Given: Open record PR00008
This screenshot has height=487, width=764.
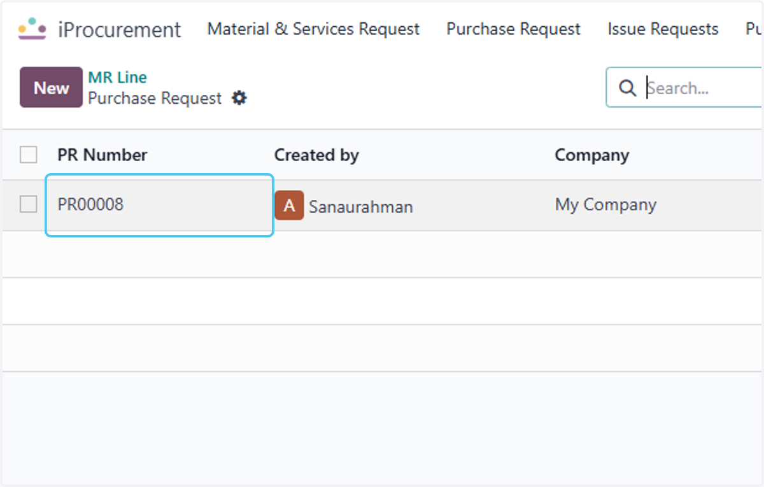Looking at the screenshot, I should tap(90, 204).
